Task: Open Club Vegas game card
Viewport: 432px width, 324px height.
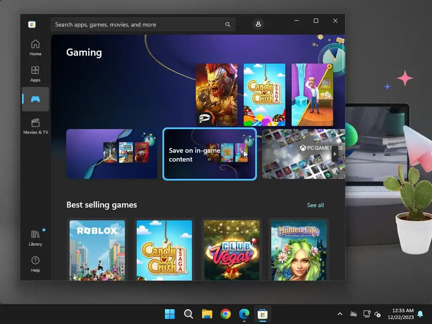Action: coord(232,250)
